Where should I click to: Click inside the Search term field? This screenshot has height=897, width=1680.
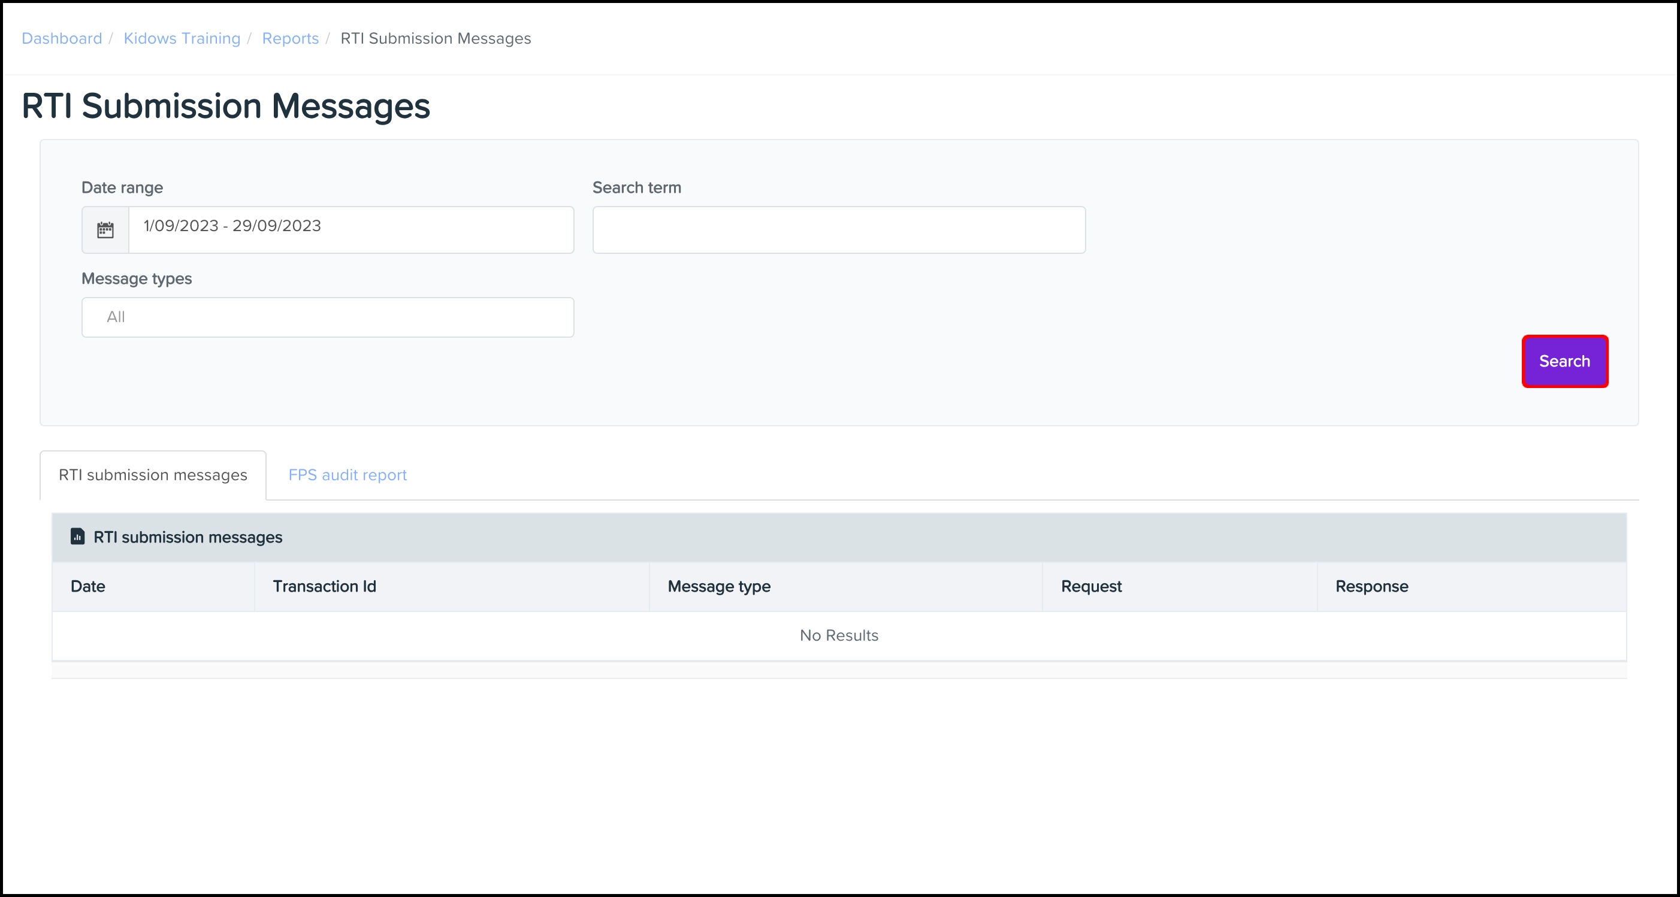(x=839, y=230)
